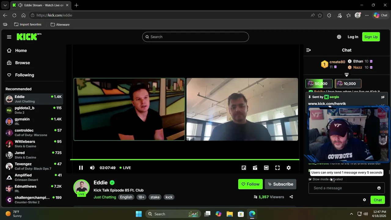Send message with Chat button

pos(378,200)
